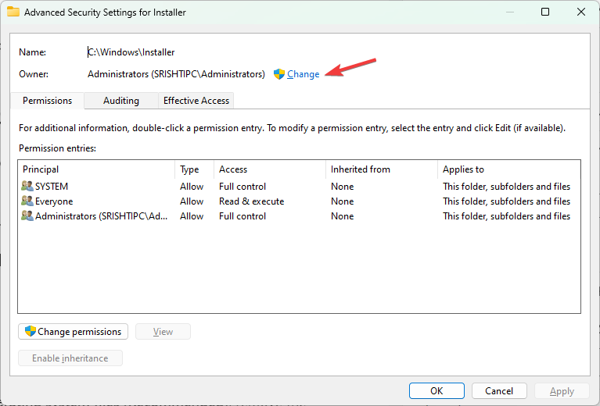Image resolution: width=600 pixels, height=406 pixels.
Task: Click the Change permissions button
Action: point(73,332)
